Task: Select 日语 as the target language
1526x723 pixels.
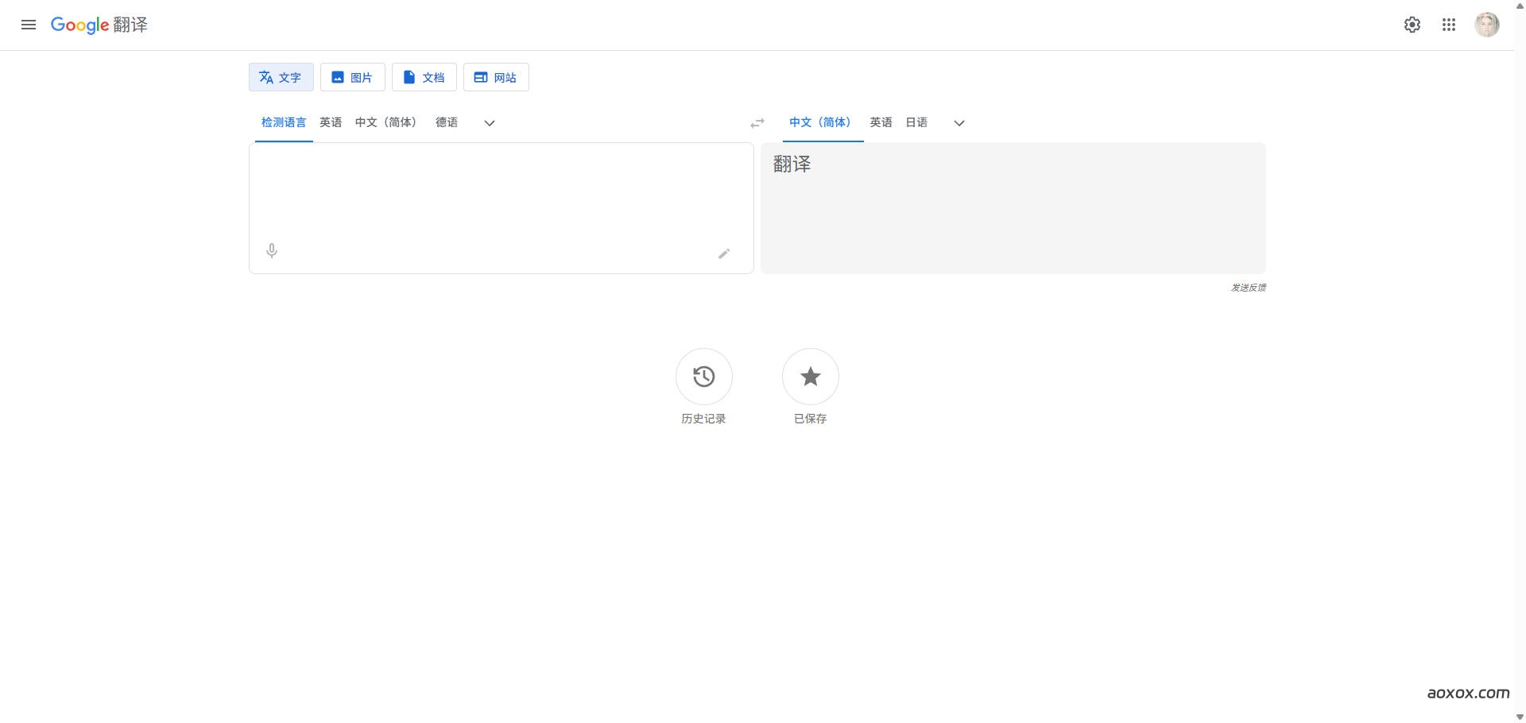Action: pos(916,122)
